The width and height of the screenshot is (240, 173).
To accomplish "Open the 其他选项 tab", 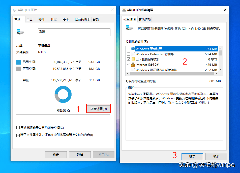I will pos(145,19).
